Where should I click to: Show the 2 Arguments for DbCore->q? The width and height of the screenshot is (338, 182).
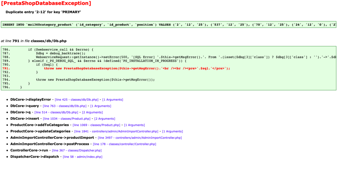tap(93, 112)
